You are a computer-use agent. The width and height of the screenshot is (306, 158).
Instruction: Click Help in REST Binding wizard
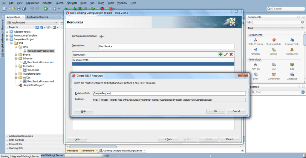(77, 139)
